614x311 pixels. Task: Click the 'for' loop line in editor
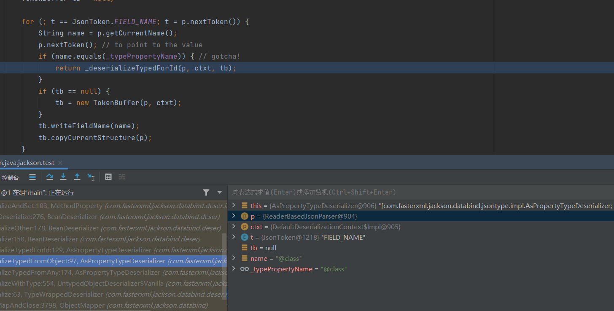click(x=135, y=22)
